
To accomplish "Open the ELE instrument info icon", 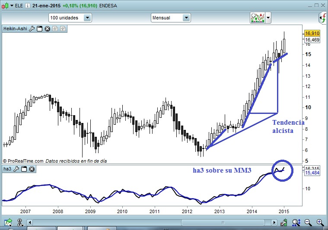I will pos(27,6).
